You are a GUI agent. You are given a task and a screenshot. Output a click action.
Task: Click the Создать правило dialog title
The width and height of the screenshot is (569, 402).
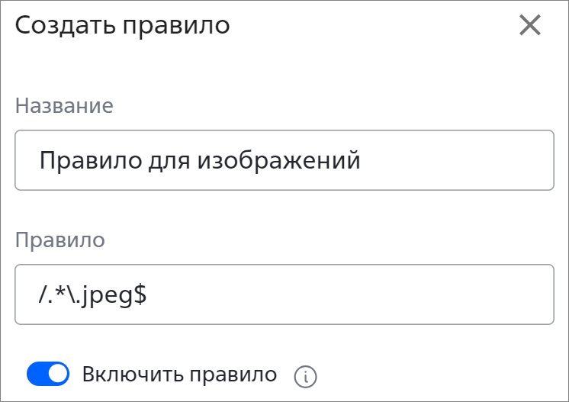tap(122, 25)
